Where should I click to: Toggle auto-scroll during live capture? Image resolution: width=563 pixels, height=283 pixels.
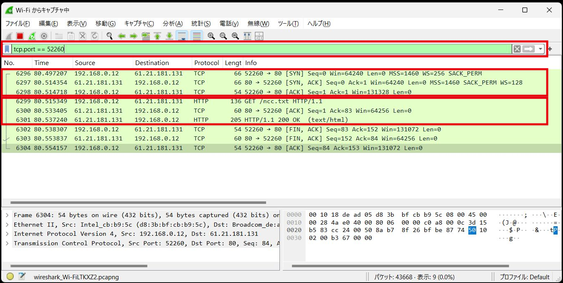click(x=181, y=36)
